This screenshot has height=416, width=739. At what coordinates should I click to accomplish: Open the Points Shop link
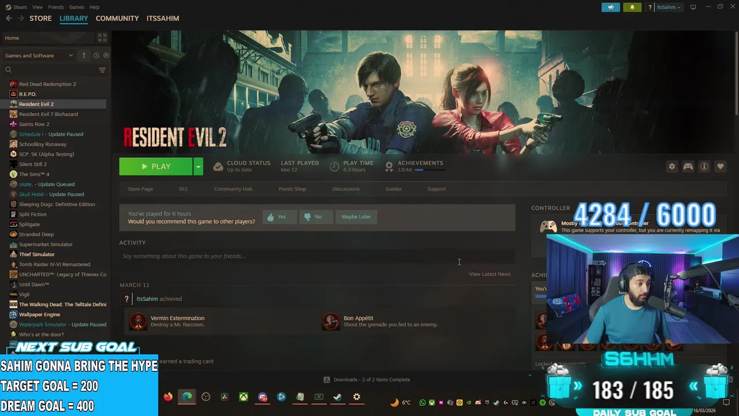pos(292,189)
